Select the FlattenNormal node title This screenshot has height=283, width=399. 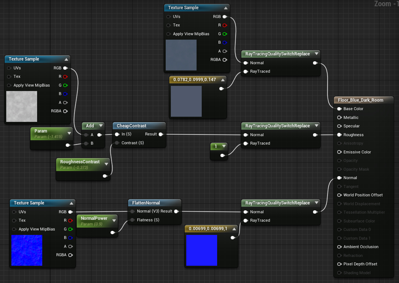[x=146, y=203]
